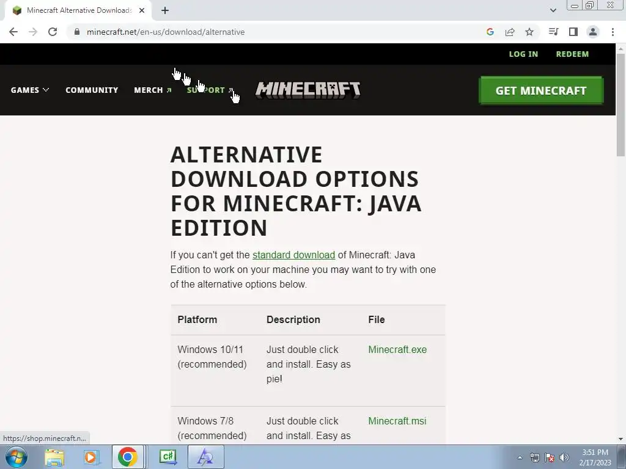Click the Google icon in address bar
This screenshot has height=469, width=626.
point(490,32)
